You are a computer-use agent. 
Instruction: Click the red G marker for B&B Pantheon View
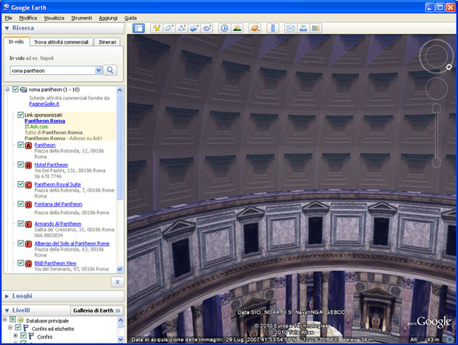click(29, 264)
